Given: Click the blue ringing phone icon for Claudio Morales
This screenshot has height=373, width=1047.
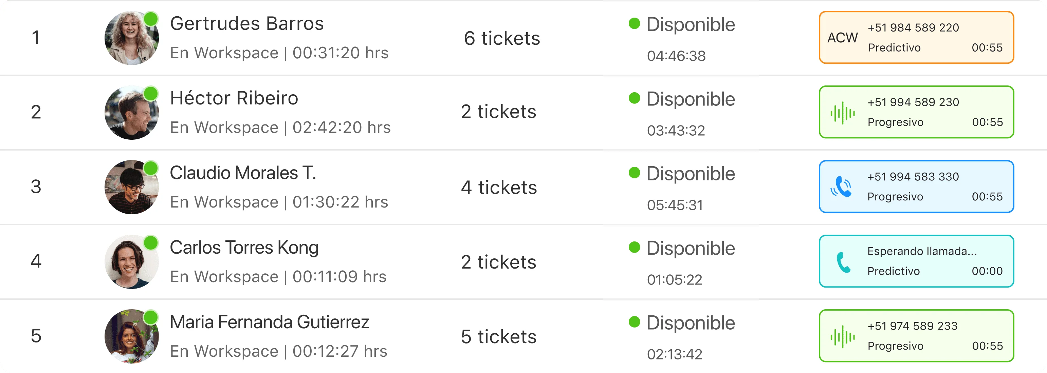Looking at the screenshot, I should pos(841,187).
